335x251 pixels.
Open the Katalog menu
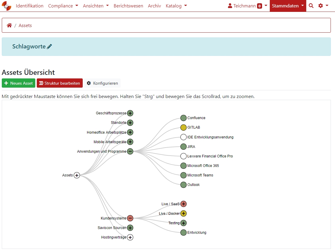tap(176, 6)
